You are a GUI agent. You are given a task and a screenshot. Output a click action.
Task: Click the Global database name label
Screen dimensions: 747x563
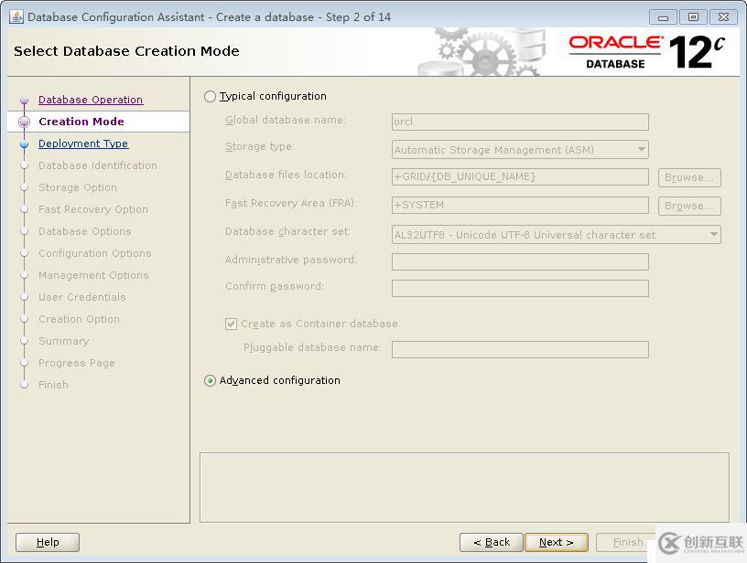(x=286, y=120)
